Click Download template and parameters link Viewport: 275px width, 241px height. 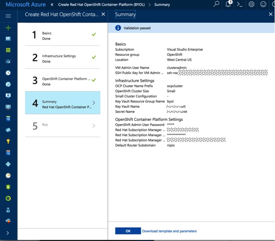[169, 231]
